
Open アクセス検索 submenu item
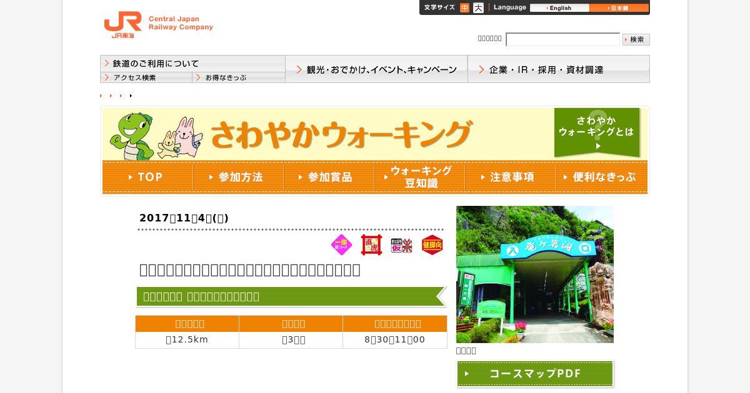146,77
